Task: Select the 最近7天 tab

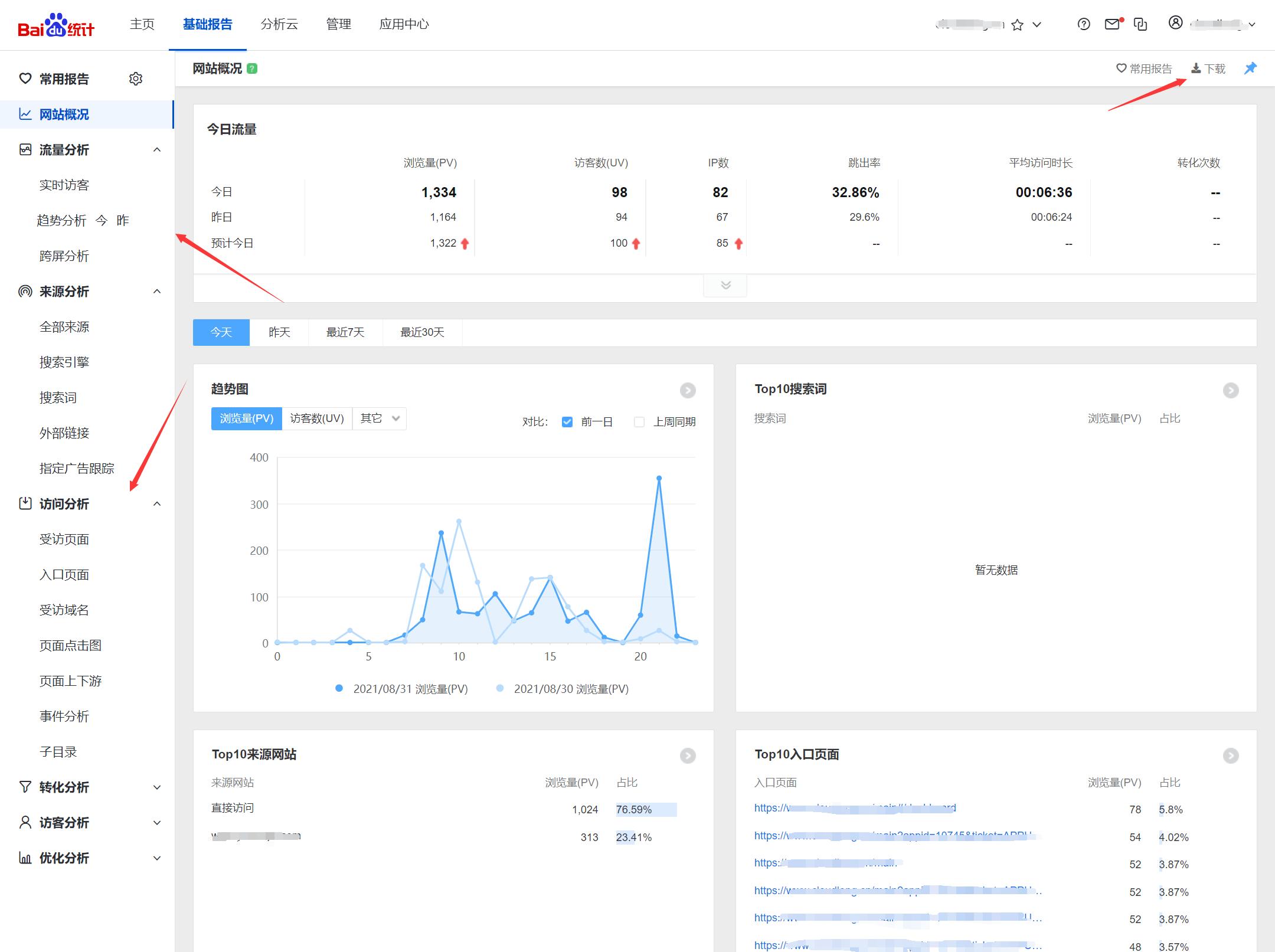Action: pyautogui.click(x=345, y=332)
